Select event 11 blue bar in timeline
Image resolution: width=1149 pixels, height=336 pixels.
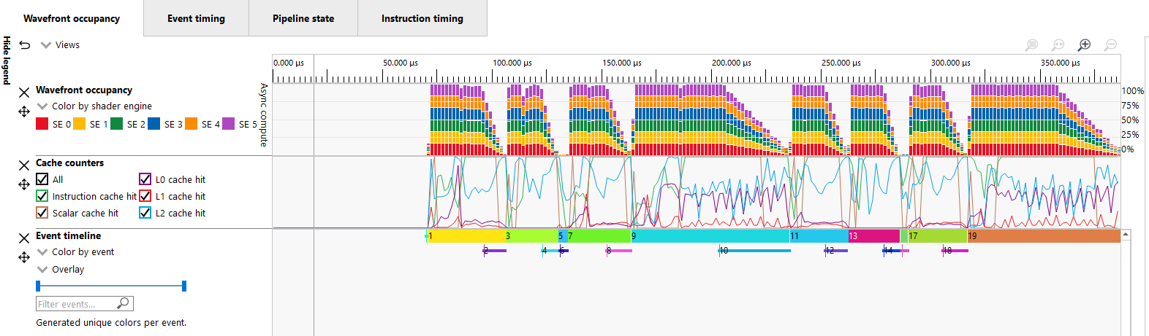(x=819, y=236)
